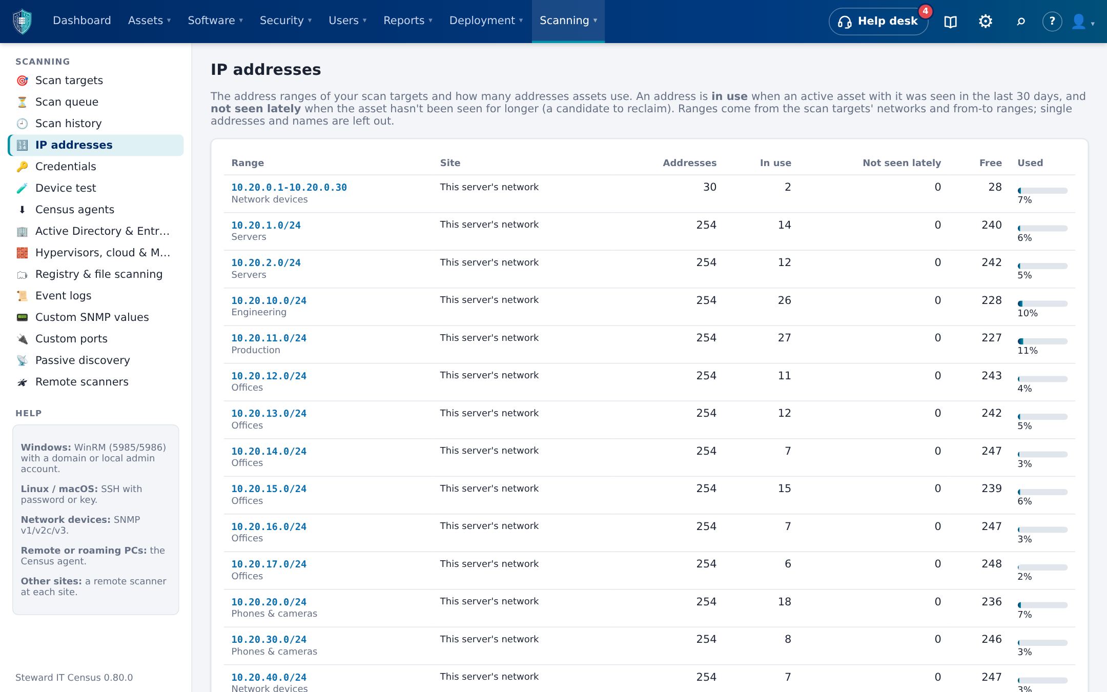Go to the Dashboard tab
1107x692 pixels.
tap(82, 21)
